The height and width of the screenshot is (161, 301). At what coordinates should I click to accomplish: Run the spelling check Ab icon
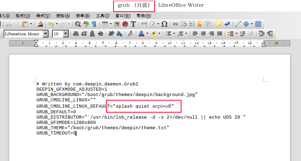pos(86,24)
